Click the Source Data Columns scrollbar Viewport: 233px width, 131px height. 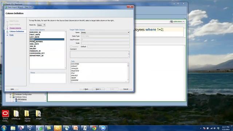(66, 50)
